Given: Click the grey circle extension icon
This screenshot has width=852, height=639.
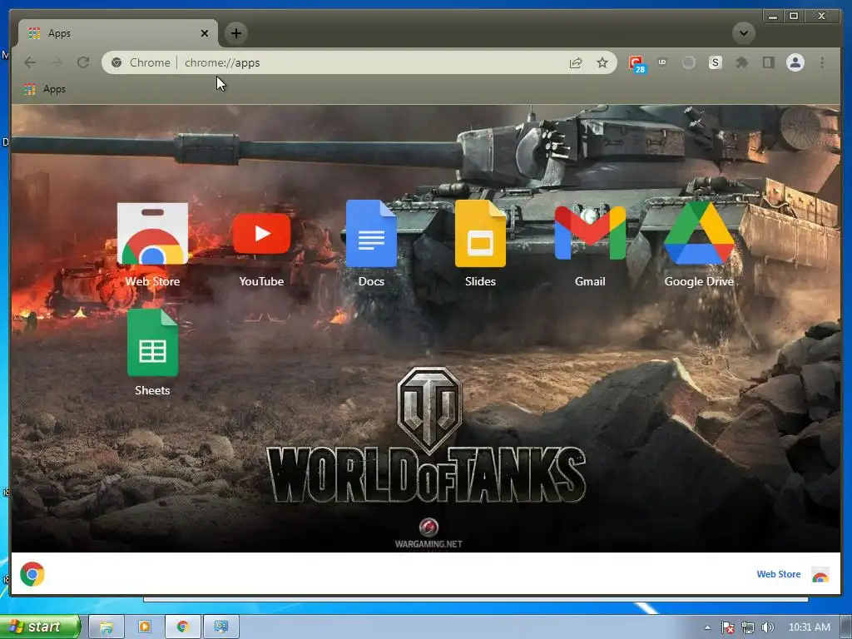Looking at the screenshot, I should point(688,62).
